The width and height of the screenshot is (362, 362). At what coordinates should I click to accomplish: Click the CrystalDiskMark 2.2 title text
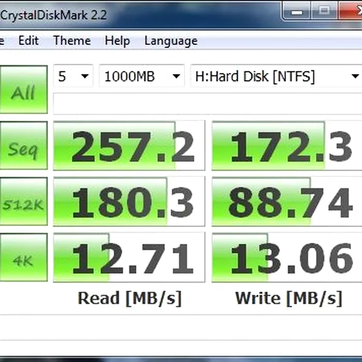coord(53,15)
